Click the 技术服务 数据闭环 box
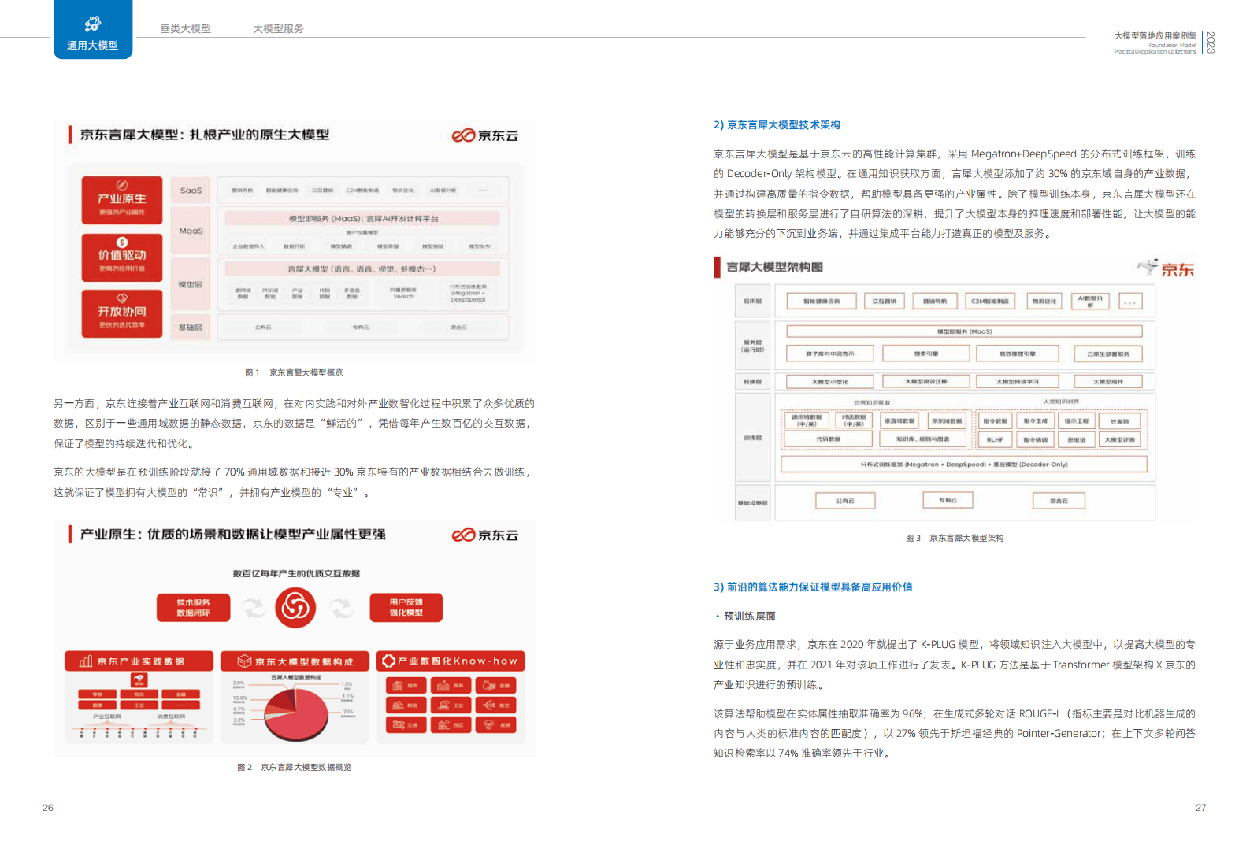 tap(193, 608)
